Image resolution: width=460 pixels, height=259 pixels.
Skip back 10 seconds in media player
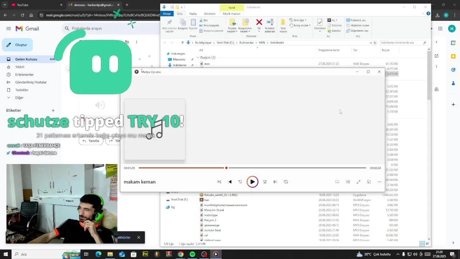[x=240, y=182]
